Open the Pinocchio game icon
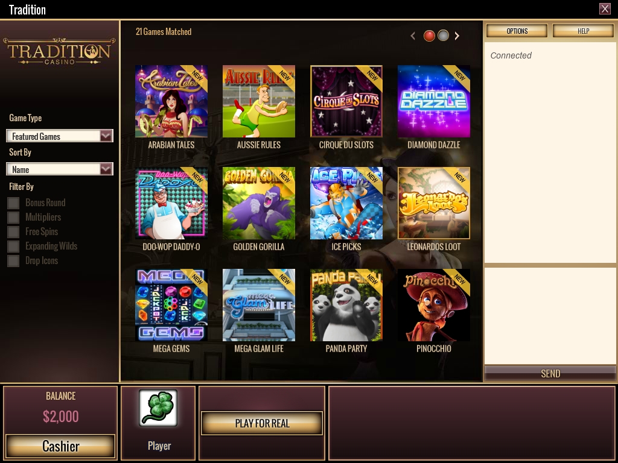Screen dimensions: 618x463 (x=433, y=305)
